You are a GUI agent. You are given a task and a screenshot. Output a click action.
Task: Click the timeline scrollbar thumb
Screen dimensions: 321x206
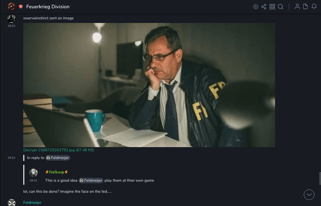point(320,179)
